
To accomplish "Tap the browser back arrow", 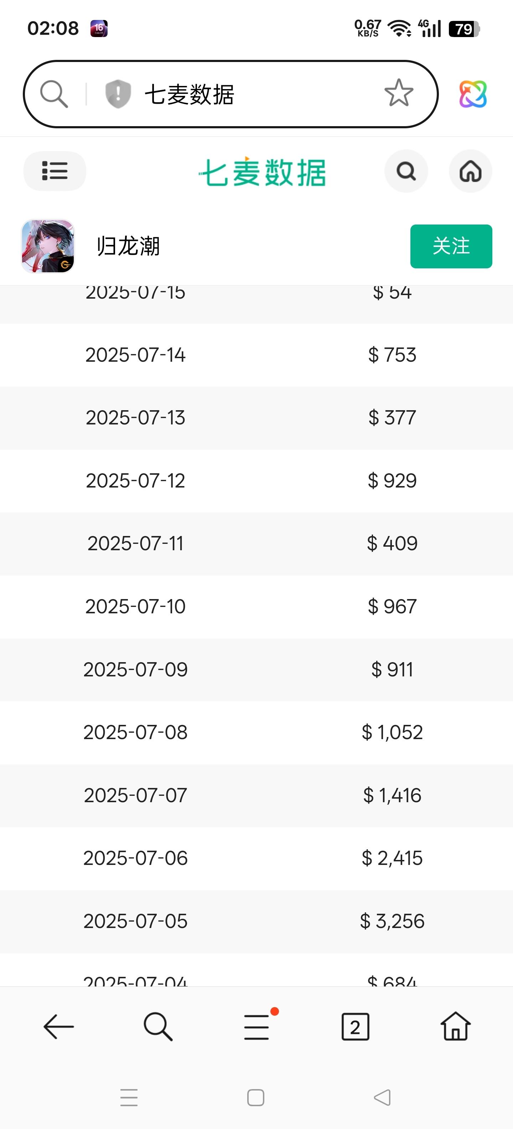I will pos(59,1026).
